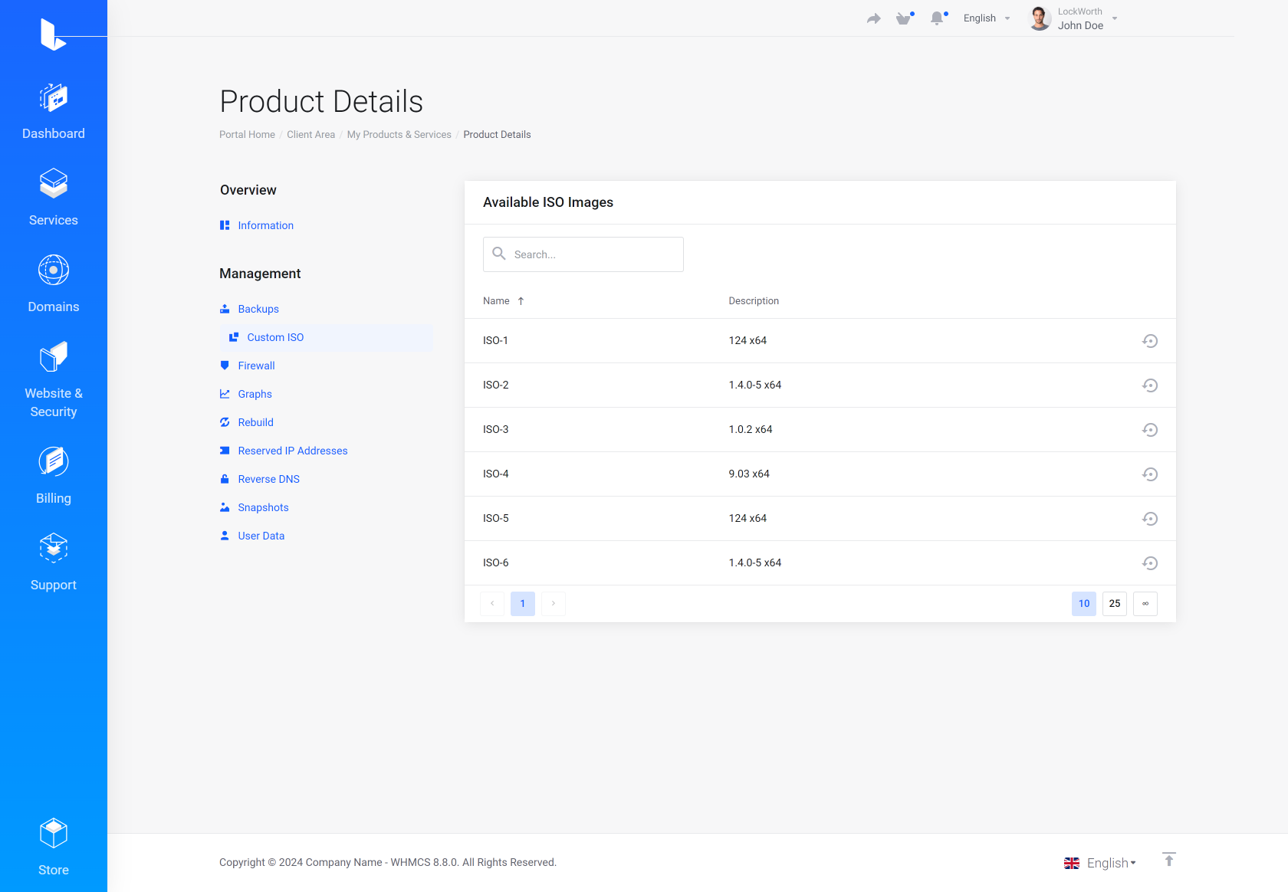This screenshot has width=1288, height=892.
Task: Select page 1 pagination button
Action: point(523,604)
